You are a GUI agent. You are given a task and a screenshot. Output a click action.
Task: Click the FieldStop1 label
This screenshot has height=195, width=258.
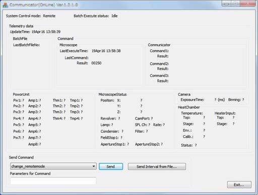click(x=109, y=138)
